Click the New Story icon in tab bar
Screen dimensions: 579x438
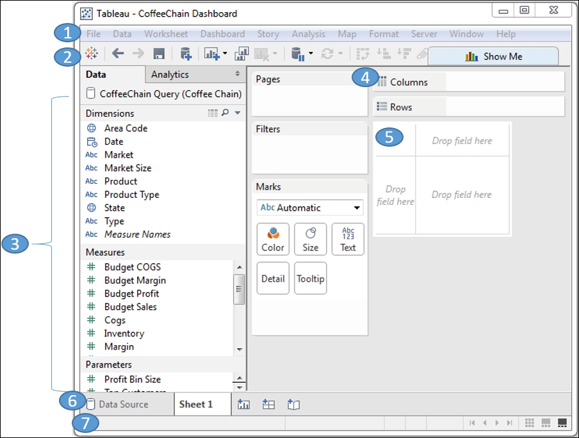tap(293, 405)
